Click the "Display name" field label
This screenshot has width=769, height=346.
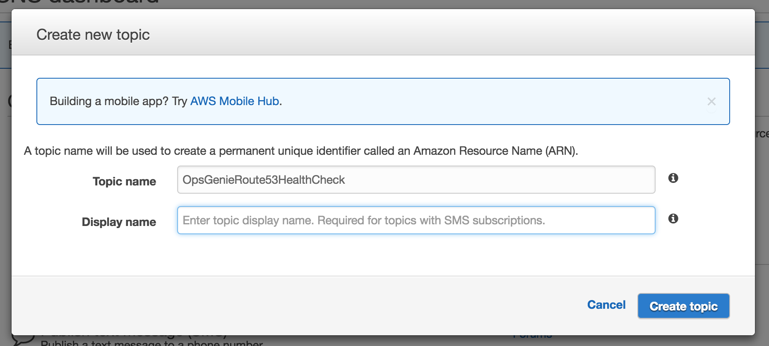tap(119, 222)
